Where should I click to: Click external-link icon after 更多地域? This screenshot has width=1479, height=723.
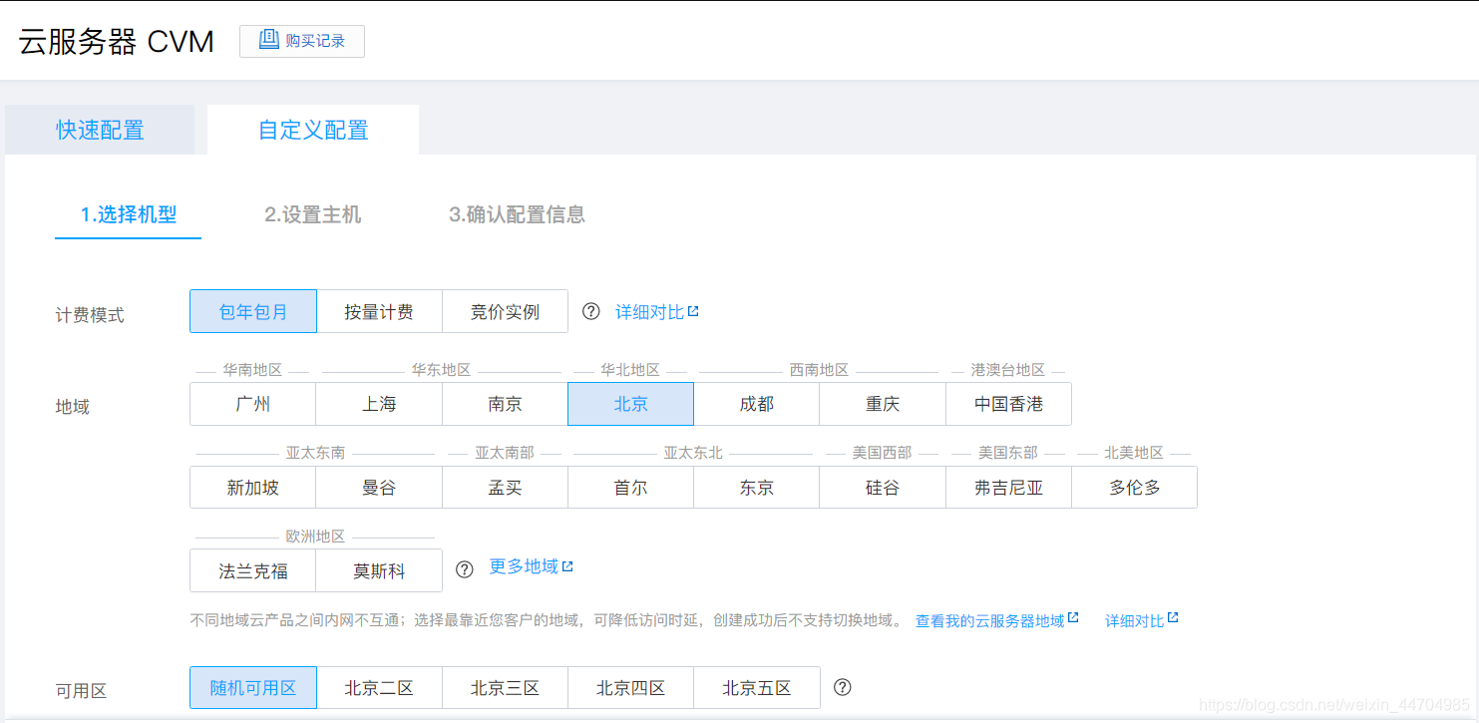pyautogui.click(x=567, y=565)
